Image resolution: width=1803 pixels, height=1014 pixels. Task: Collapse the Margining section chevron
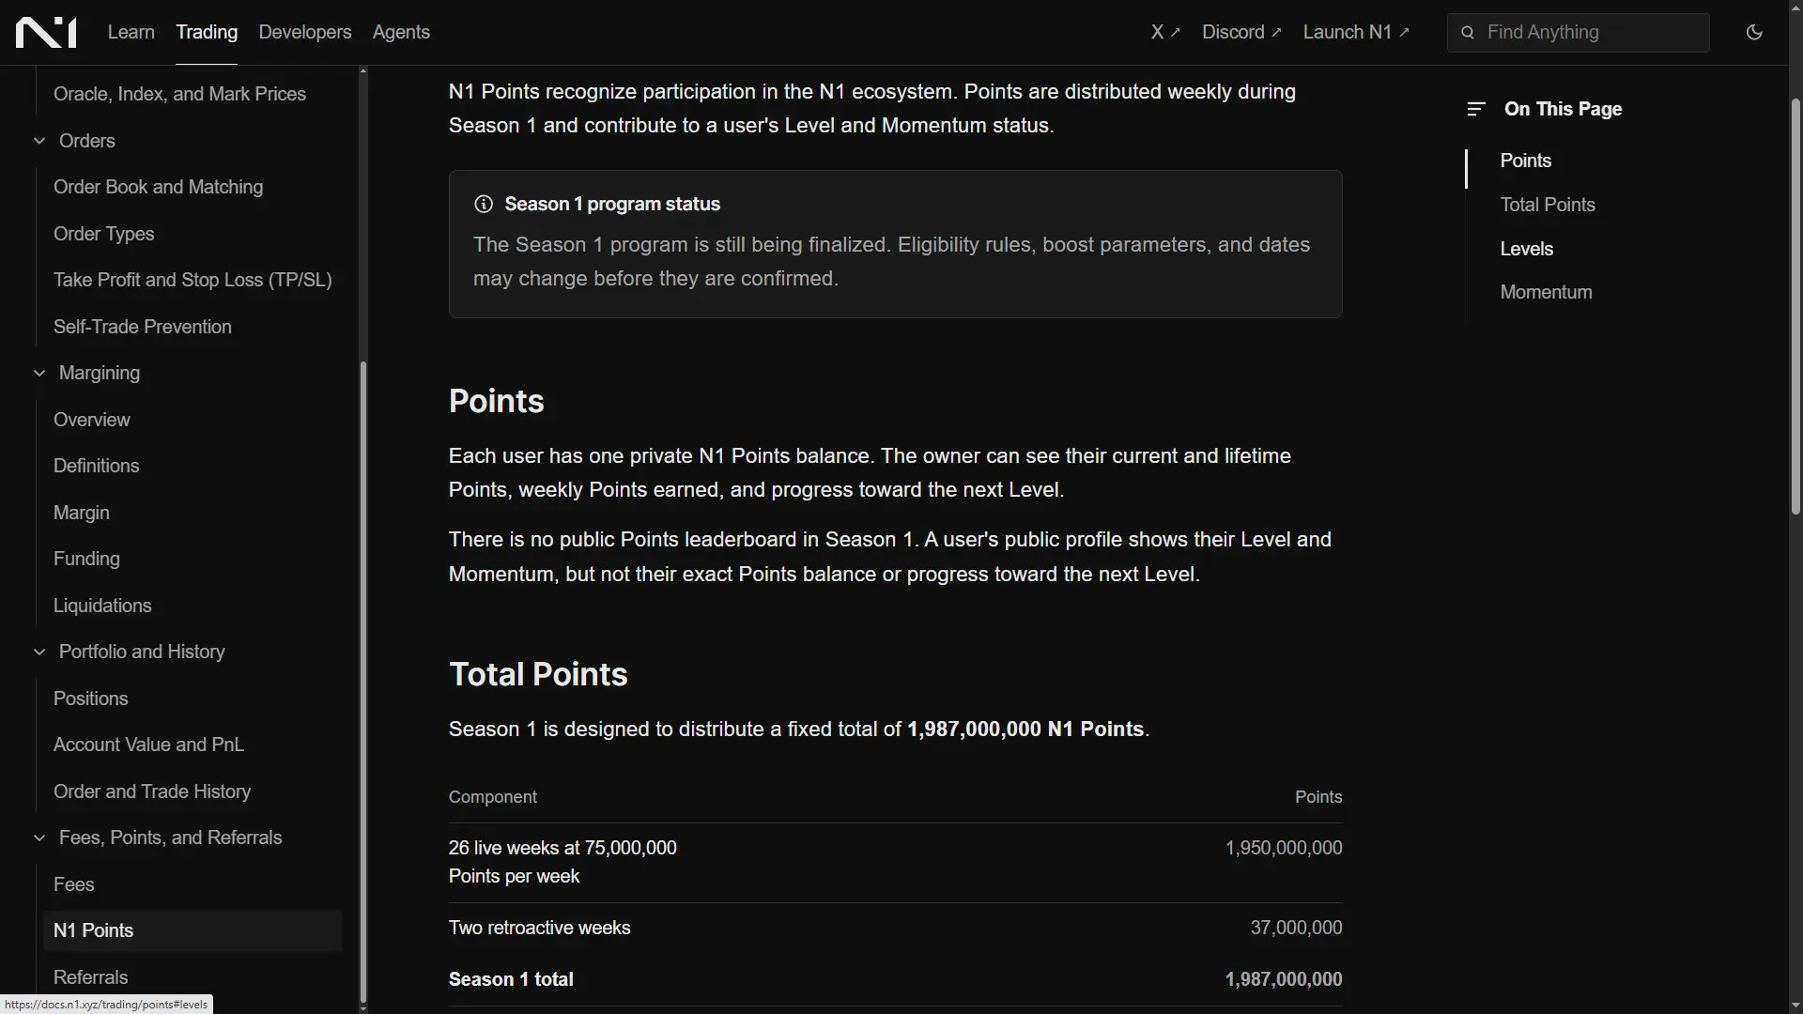(39, 373)
